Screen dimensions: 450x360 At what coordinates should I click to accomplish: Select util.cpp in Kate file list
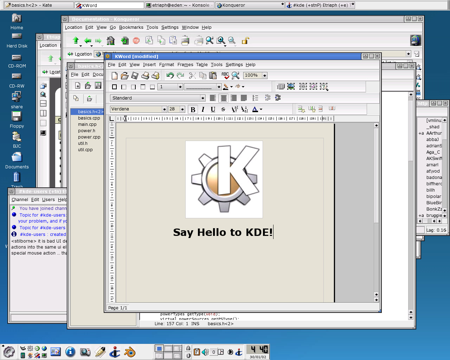click(x=85, y=150)
